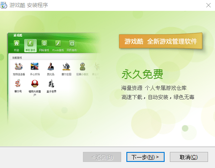This screenshot has width=215, height=168.
Task: Click the 摩尔庄园 game icon
Action: pyautogui.click(x=66, y=66)
